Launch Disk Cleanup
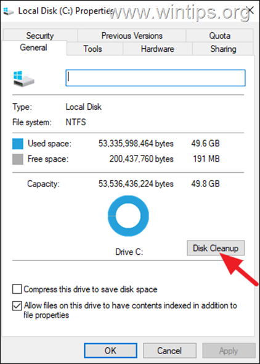Screen dimensions: 260x364 (216, 248)
